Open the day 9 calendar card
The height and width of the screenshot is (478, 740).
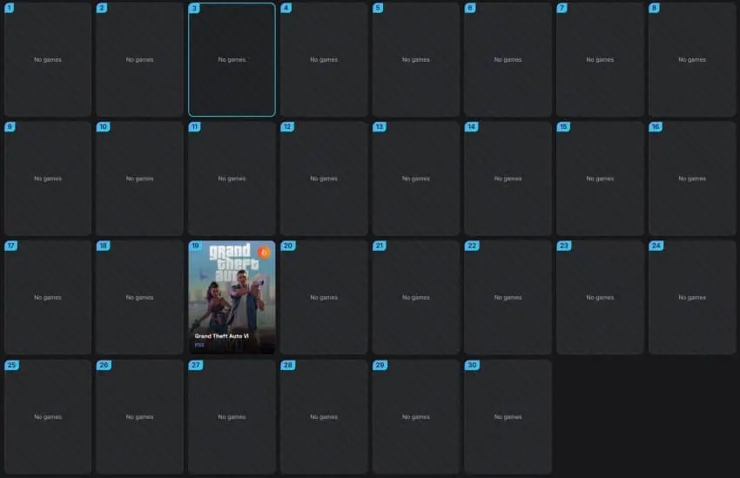pos(48,178)
